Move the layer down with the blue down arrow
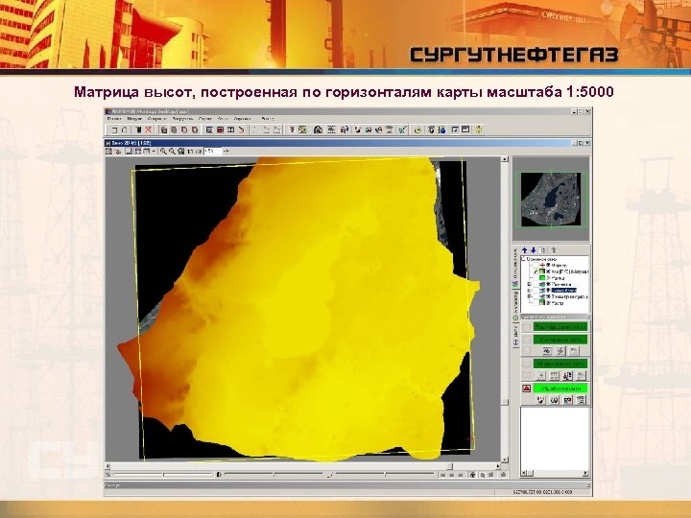Screen dimensions: 691x518 tap(534, 250)
